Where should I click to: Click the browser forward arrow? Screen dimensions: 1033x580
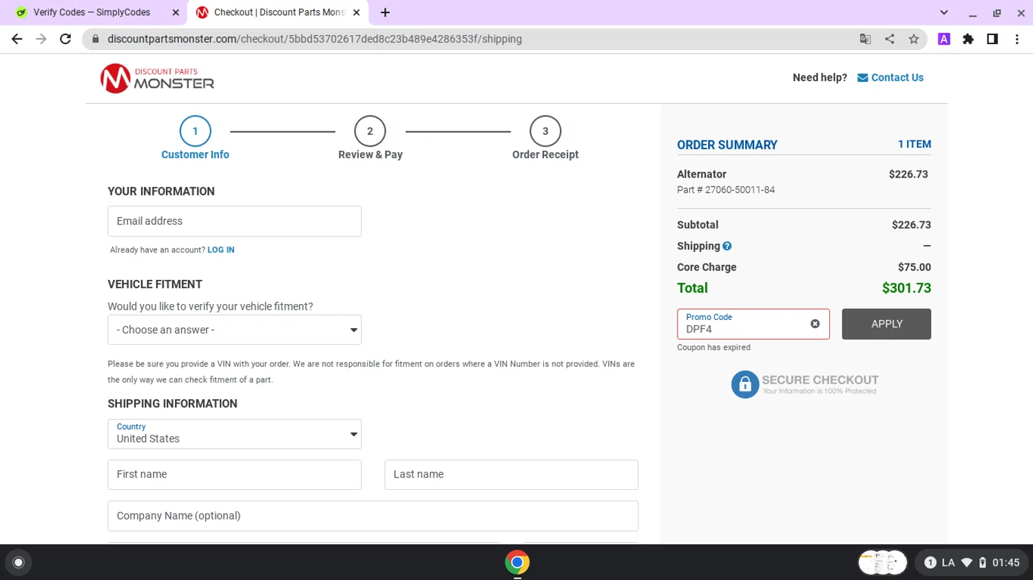(x=41, y=39)
